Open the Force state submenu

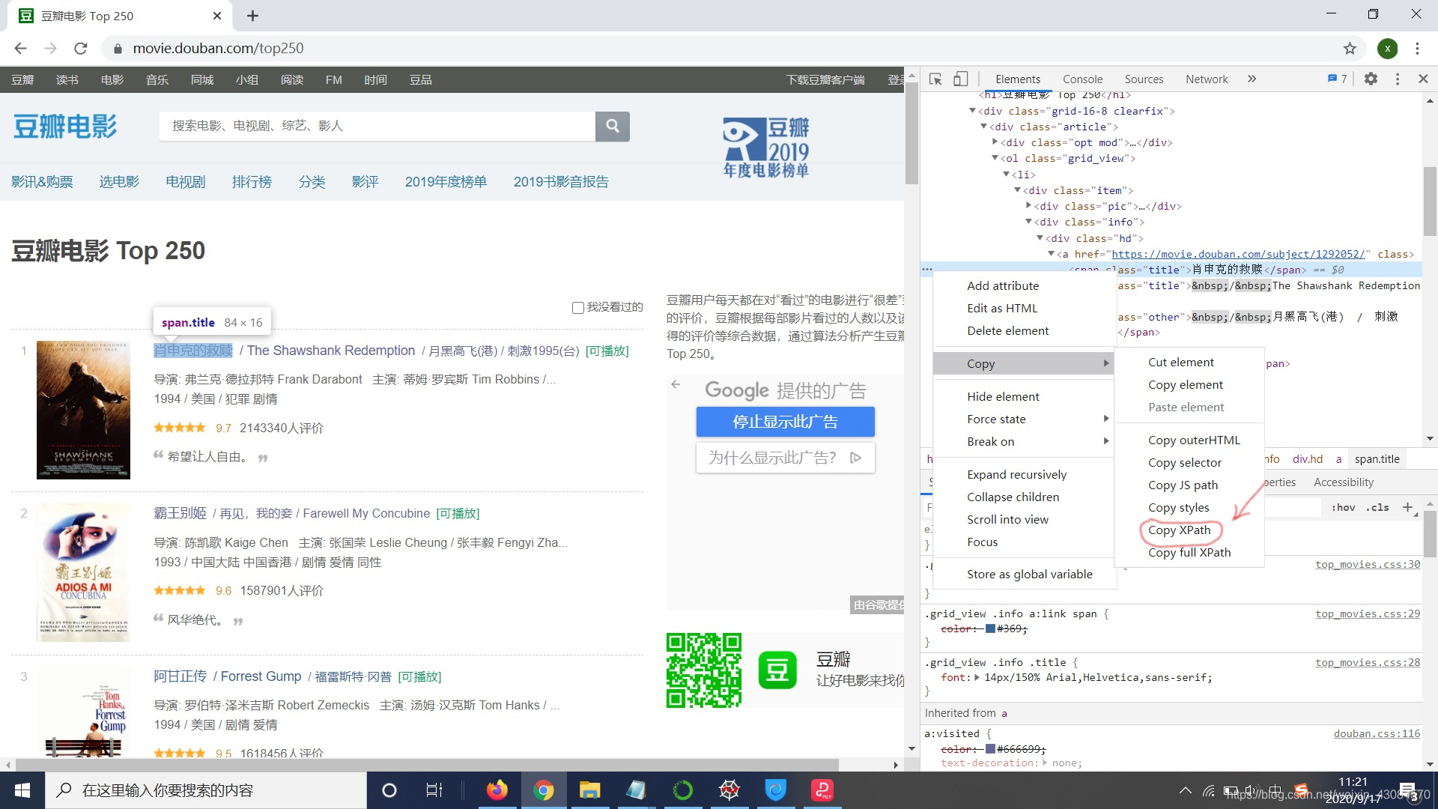[1023, 419]
